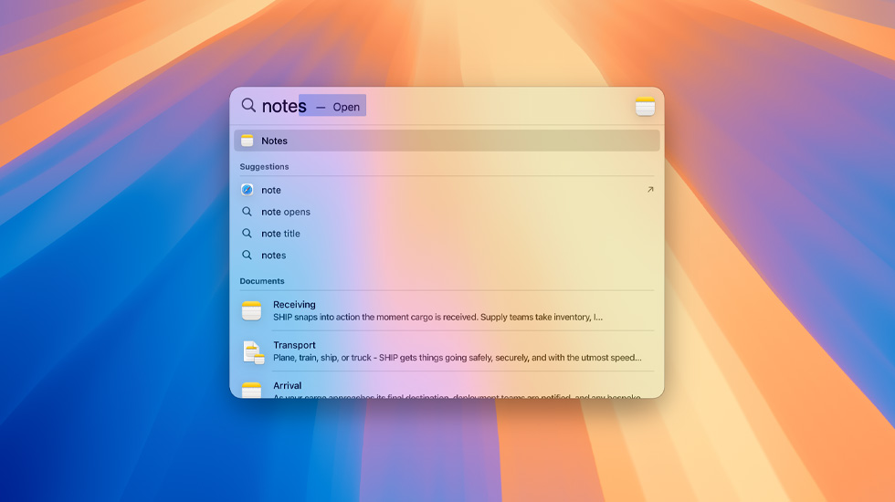Screen dimensions: 895x502
Task: Click the Transport document file icon
Action: (252, 351)
